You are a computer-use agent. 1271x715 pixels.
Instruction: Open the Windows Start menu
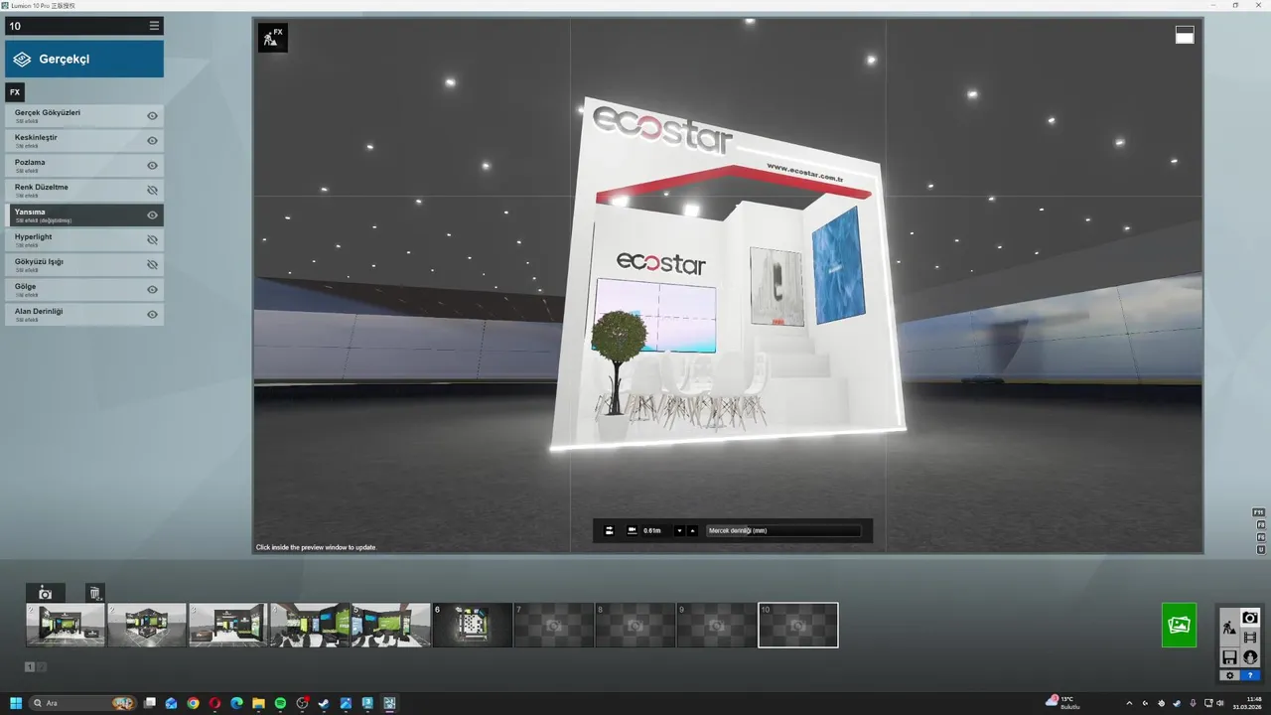coord(16,703)
